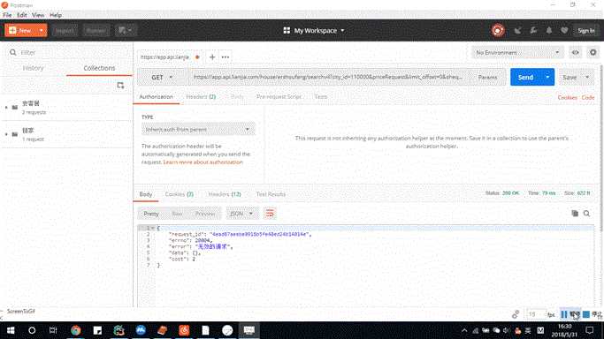This screenshot has height=339, width=604.
Task: Click the Cookies link
Action: click(568, 98)
